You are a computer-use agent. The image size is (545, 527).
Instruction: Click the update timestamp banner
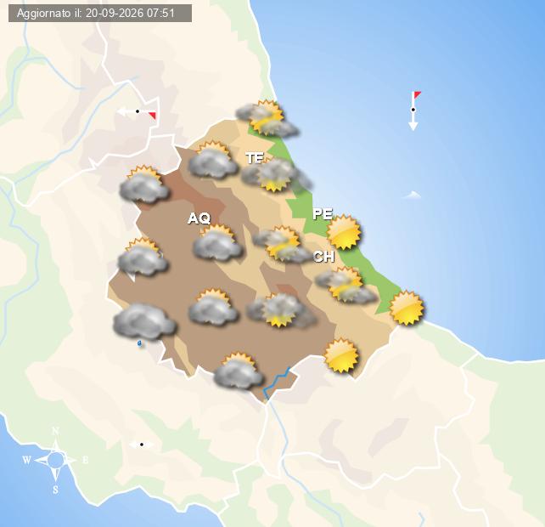pyautogui.click(x=100, y=14)
